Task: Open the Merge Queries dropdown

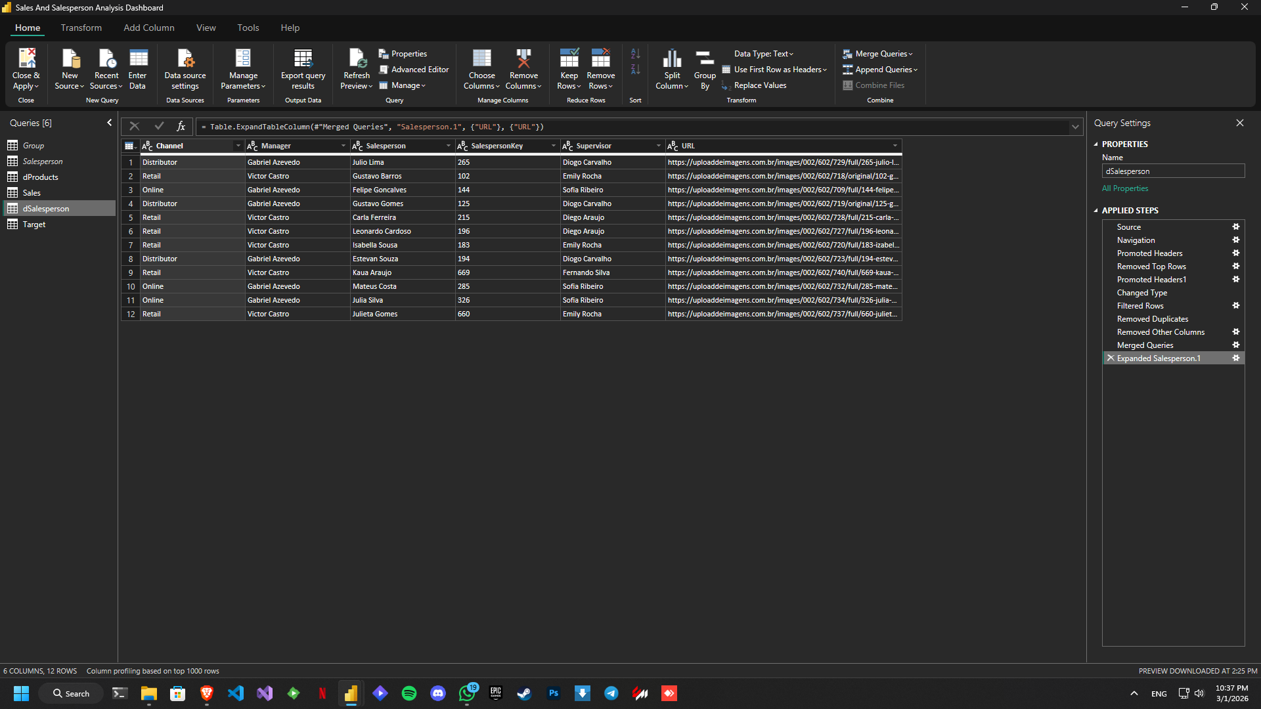Action: [910, 54]
